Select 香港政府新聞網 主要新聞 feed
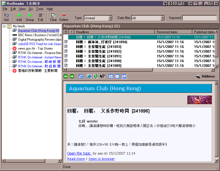The height and width of the screenshot is (171, 220). (38, 71)
